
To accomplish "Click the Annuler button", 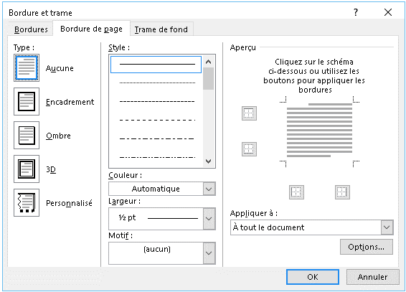I will pos(372,277).
